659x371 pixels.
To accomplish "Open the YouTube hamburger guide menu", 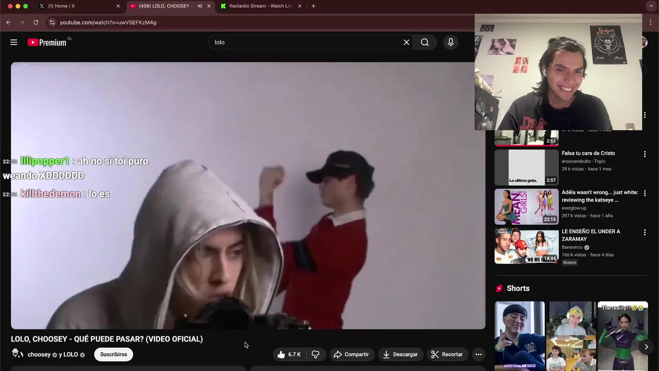I will pos(14,42).
